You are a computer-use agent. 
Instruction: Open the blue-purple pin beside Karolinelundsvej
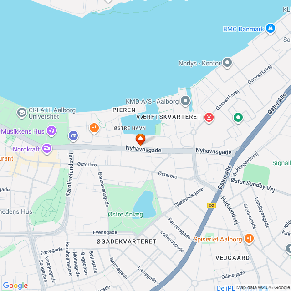click(x=73, y=136)
